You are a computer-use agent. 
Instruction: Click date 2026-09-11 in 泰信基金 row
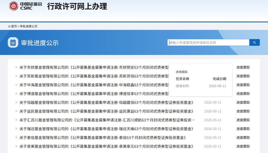(213, 138)
